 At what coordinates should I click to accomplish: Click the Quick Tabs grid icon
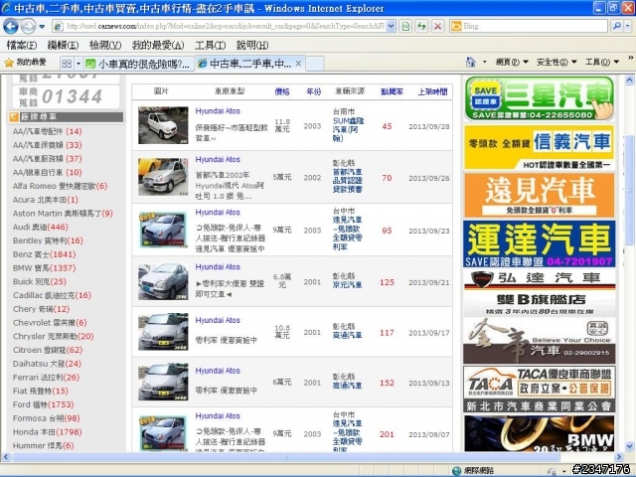67,64
